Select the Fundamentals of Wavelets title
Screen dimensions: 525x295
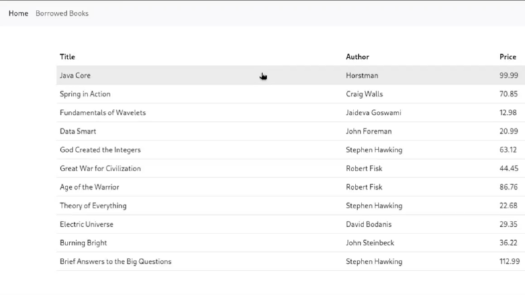[103, 112]
